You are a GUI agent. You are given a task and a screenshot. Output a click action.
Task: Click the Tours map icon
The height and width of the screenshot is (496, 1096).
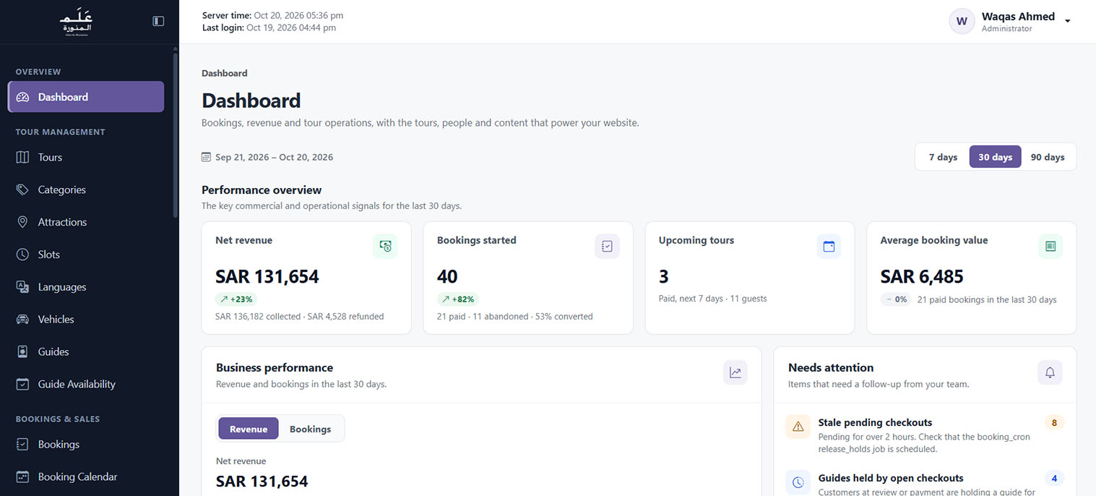(x=22, y=157)
